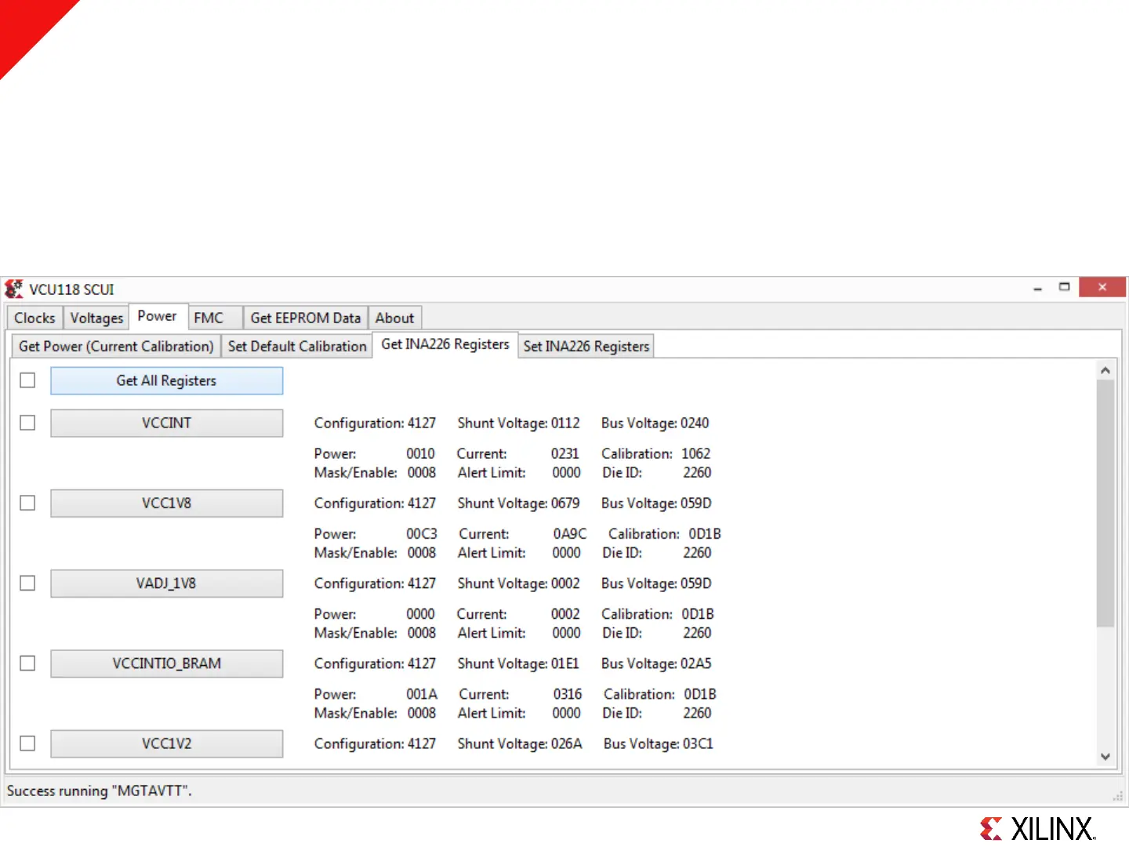
Task: Select Get INA226 Registers subtab
Action: coord(445,344)
